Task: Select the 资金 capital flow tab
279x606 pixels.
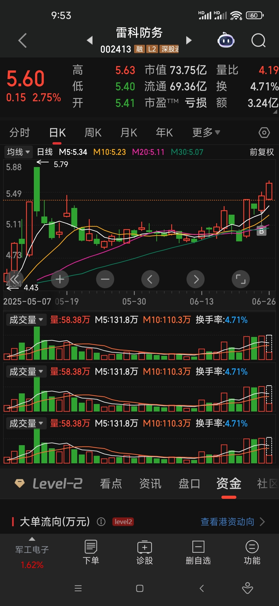Action: (x=229, y=484)
